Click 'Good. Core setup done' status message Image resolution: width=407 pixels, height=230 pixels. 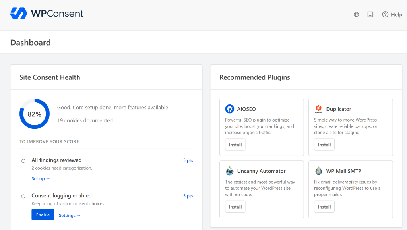(x=113, y=107)
